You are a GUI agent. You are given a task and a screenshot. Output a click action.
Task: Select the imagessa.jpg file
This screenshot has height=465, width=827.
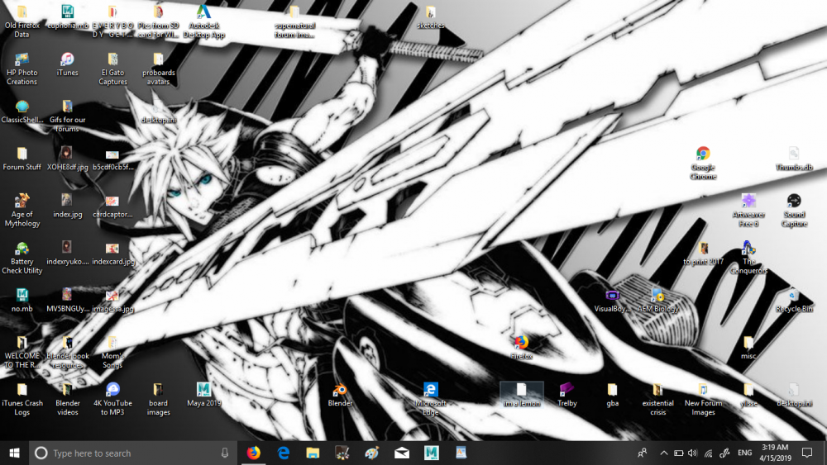coord(112,300)
